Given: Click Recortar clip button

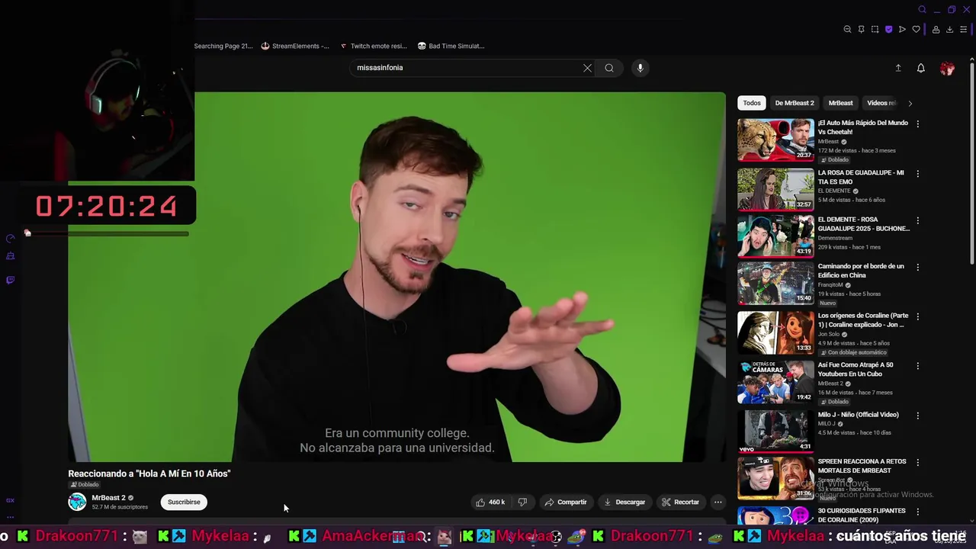Looking at the screenshot, I should pos(681,502).
